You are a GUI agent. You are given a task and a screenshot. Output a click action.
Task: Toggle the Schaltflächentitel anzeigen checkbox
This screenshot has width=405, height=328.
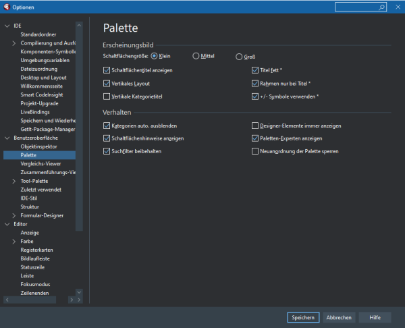point(107,70)
